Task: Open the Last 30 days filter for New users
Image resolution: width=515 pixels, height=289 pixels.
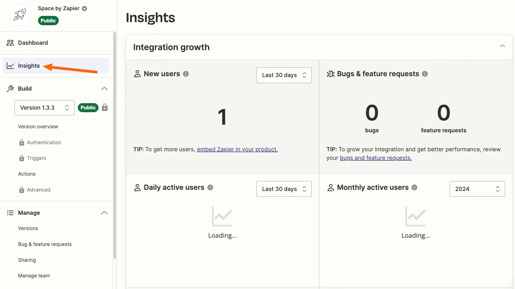Action: tap(284, 75)
